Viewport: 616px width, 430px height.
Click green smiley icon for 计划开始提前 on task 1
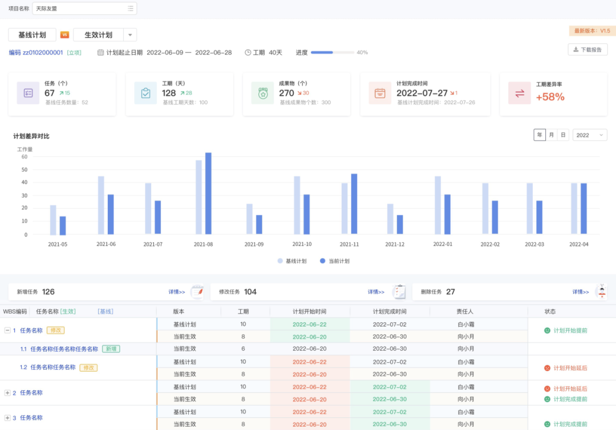(x=547, y=331)
